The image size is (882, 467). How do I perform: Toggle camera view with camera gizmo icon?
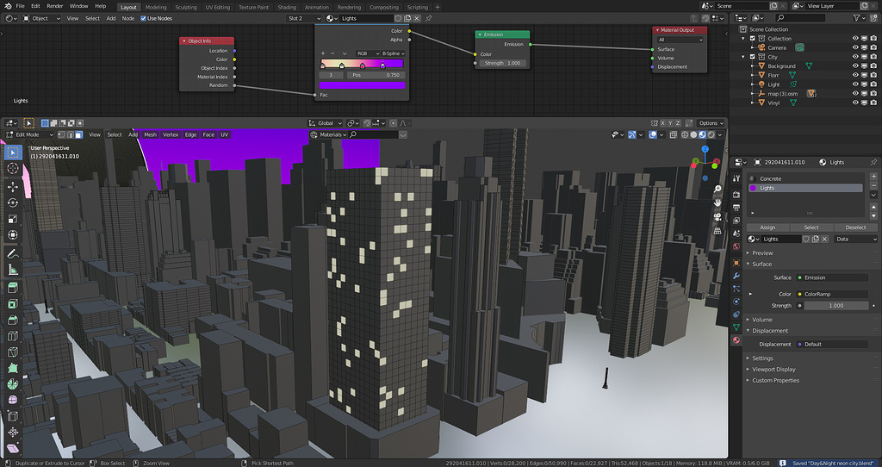[717, 216]
